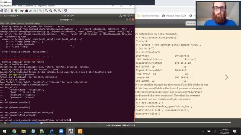This screenshot has width=241, height=135.
Task: Open File Explorer from the taskbar
Action: [23, 131]
